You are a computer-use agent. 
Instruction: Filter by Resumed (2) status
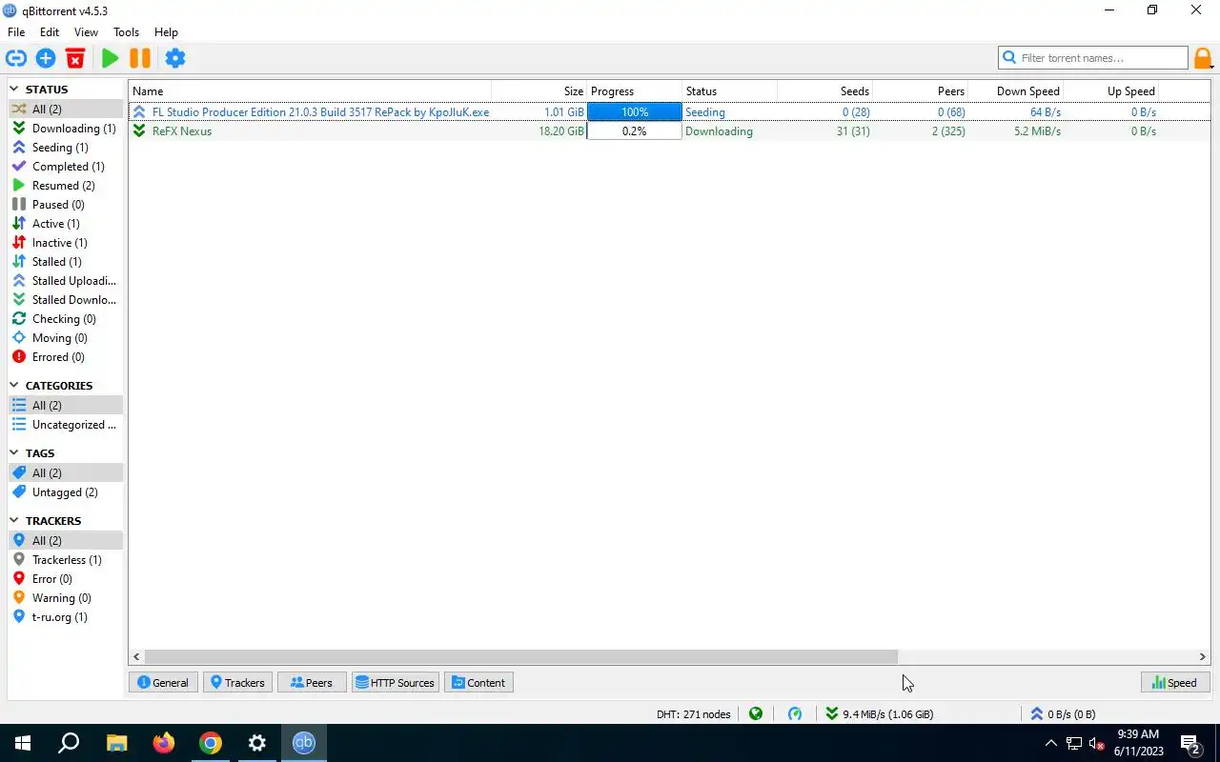point(65,186)
